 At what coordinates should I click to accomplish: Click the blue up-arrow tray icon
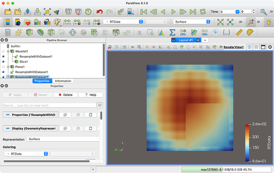pyautogui.click(x=28, y=12)
